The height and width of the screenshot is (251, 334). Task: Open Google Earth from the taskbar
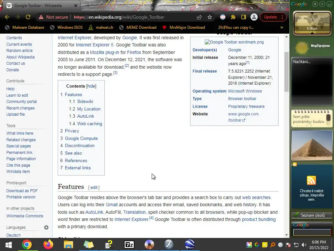(190, 244)
